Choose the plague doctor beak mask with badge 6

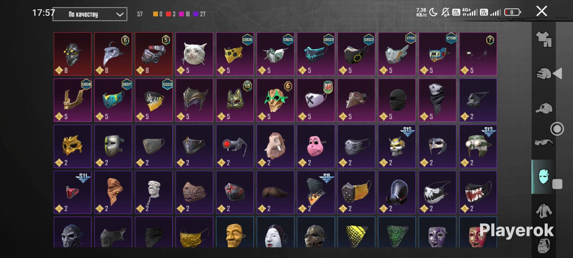tap(113, 54)
